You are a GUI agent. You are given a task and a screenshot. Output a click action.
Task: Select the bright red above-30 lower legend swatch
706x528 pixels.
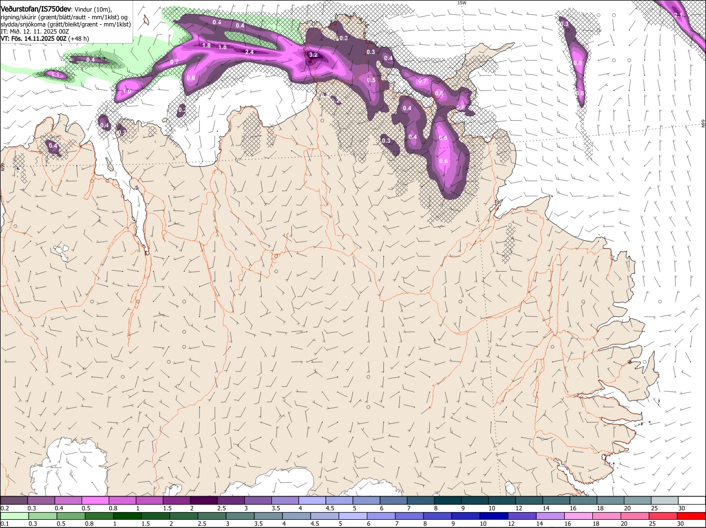691,516
